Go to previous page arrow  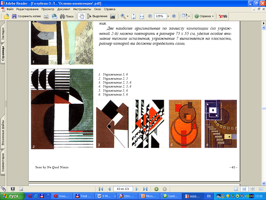109,189
